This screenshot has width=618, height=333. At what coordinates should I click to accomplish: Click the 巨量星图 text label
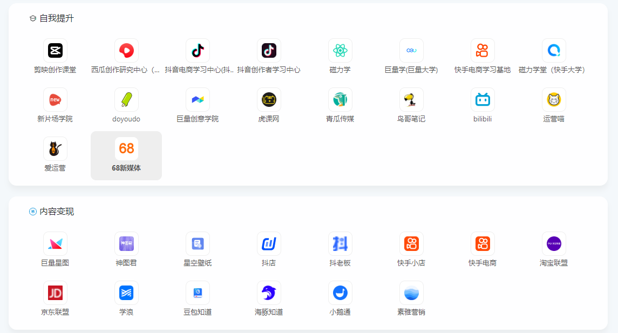(55, 263)
